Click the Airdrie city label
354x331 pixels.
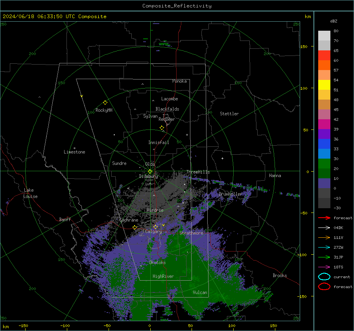click(x=155, y=210)
